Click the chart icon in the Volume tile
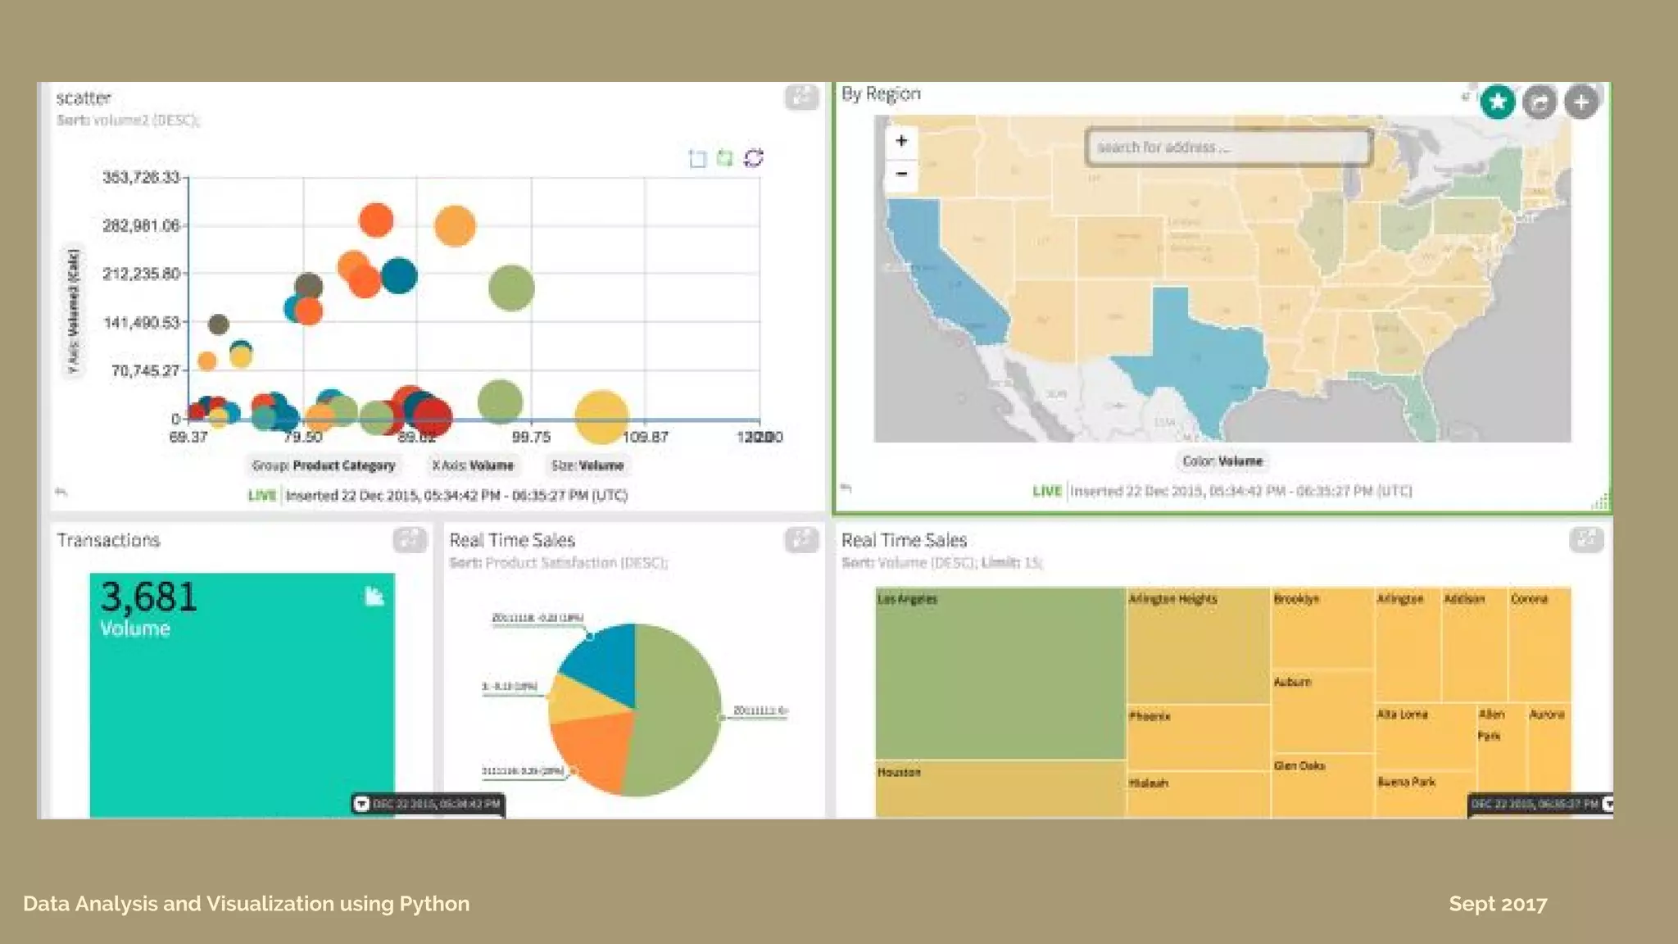 click(x=374, y=596)
